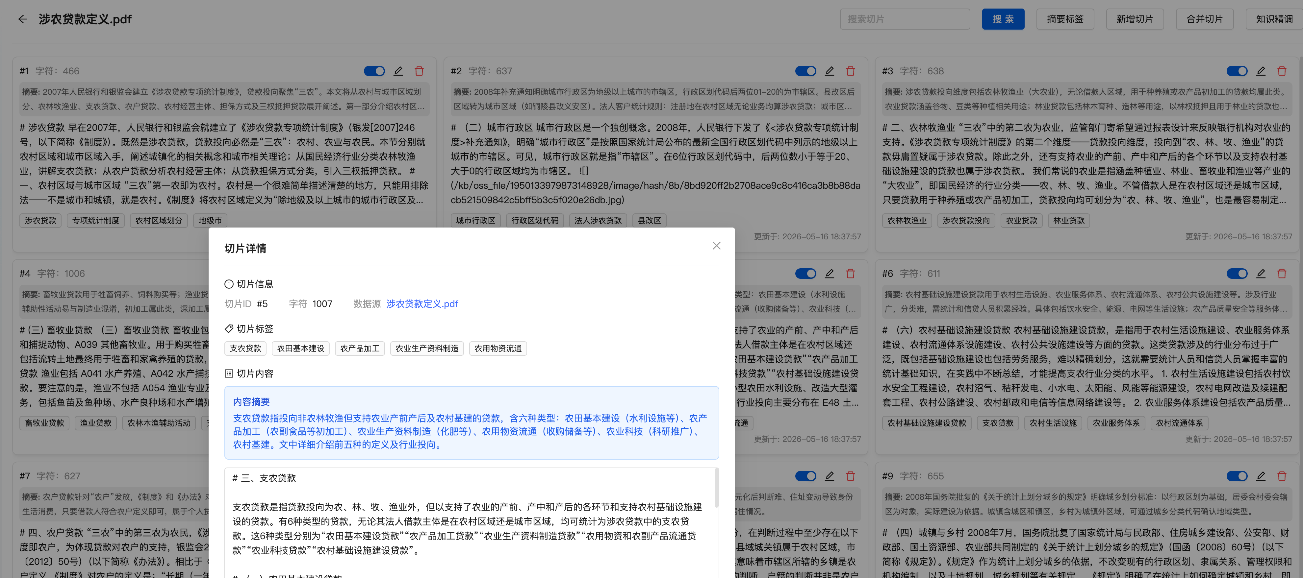The width and height of the screenshot is (1303, 578).
Task: Select the 农田基本建设 tag in dialog
Action: pos(300,349)
